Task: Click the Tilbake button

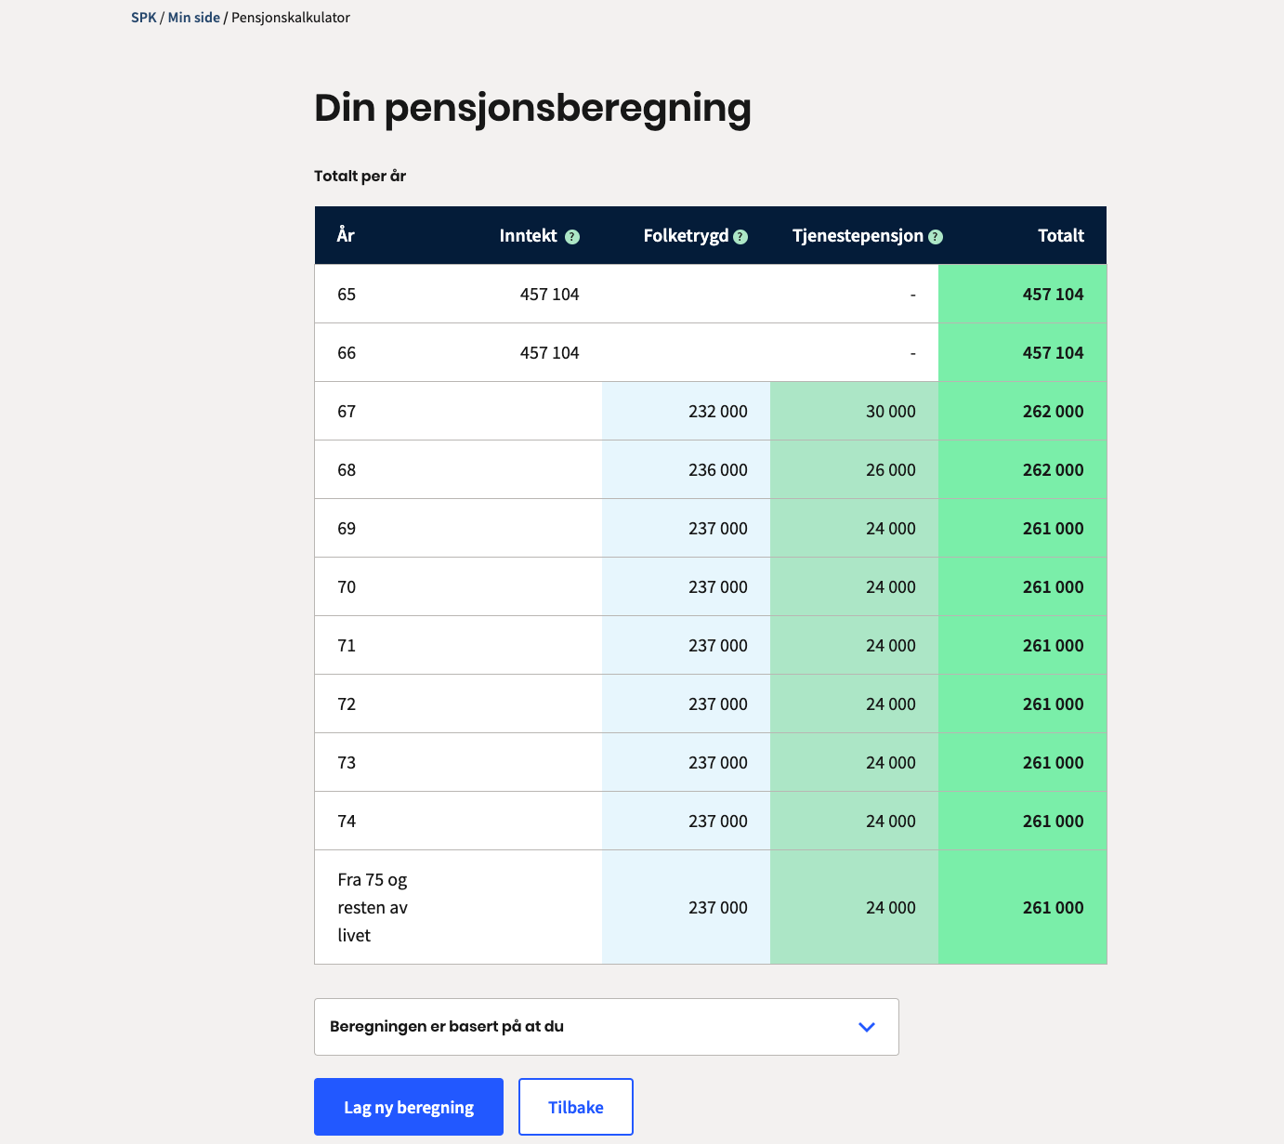Action: pos(576,1107)
